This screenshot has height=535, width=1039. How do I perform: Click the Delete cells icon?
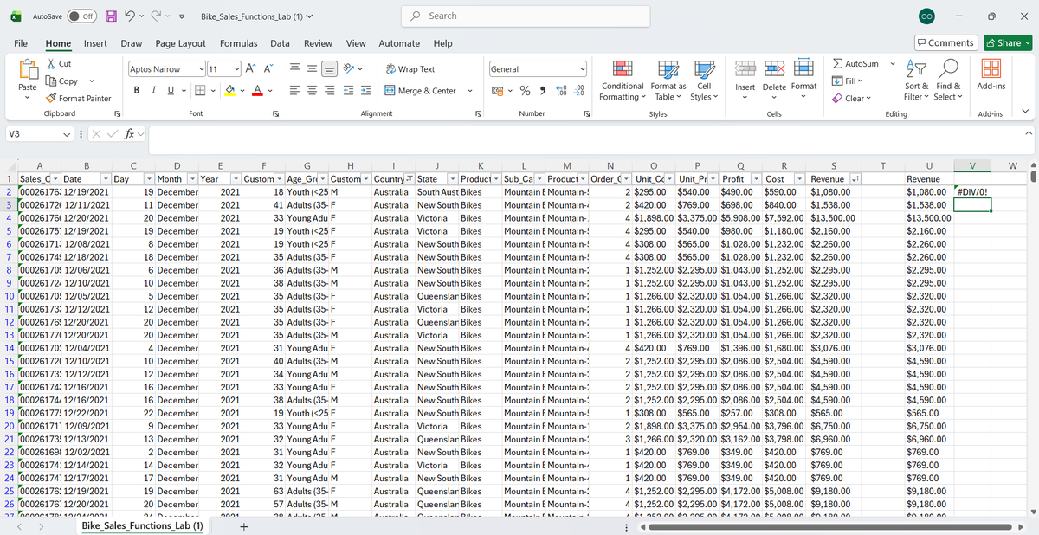(x=774, y=68)
